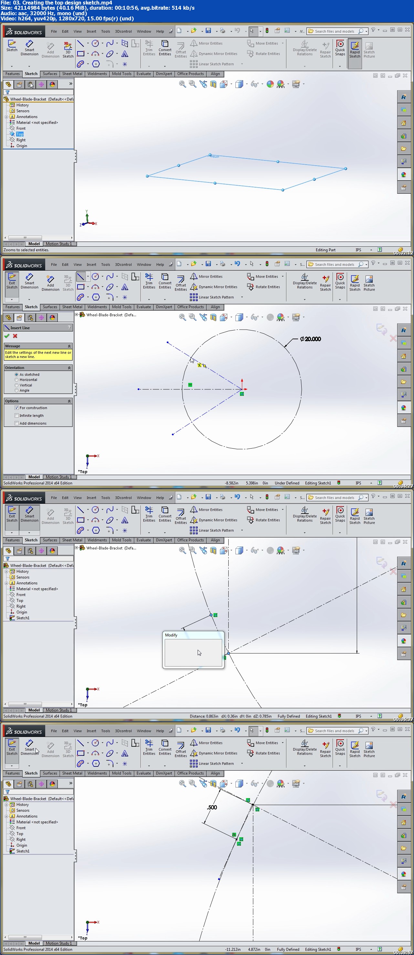The width and height of the screenshot is (414, 955).
Task: Select the Line tool in the blue-plane window
Action: tap(80, 43)
